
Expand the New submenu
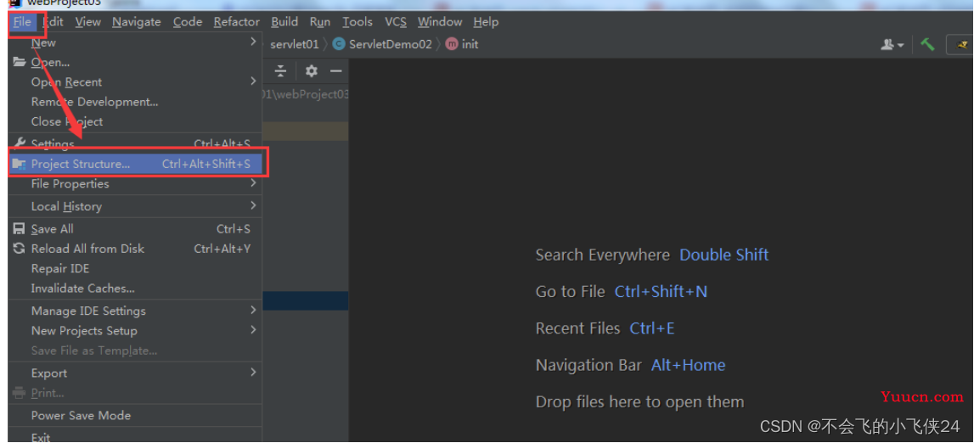coord(135,42)
